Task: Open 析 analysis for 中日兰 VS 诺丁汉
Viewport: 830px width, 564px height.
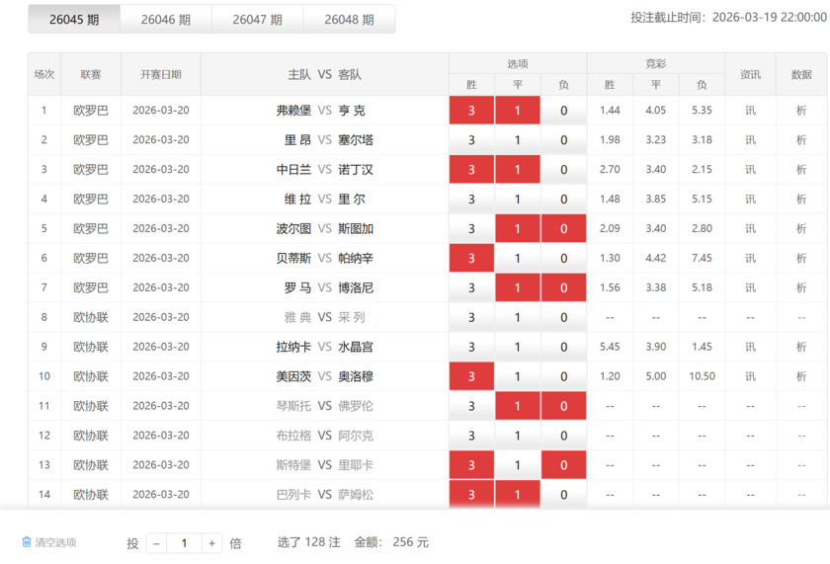Action: pos(801,170)
